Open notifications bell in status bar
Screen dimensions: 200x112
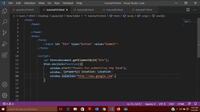tap(196, 104)
